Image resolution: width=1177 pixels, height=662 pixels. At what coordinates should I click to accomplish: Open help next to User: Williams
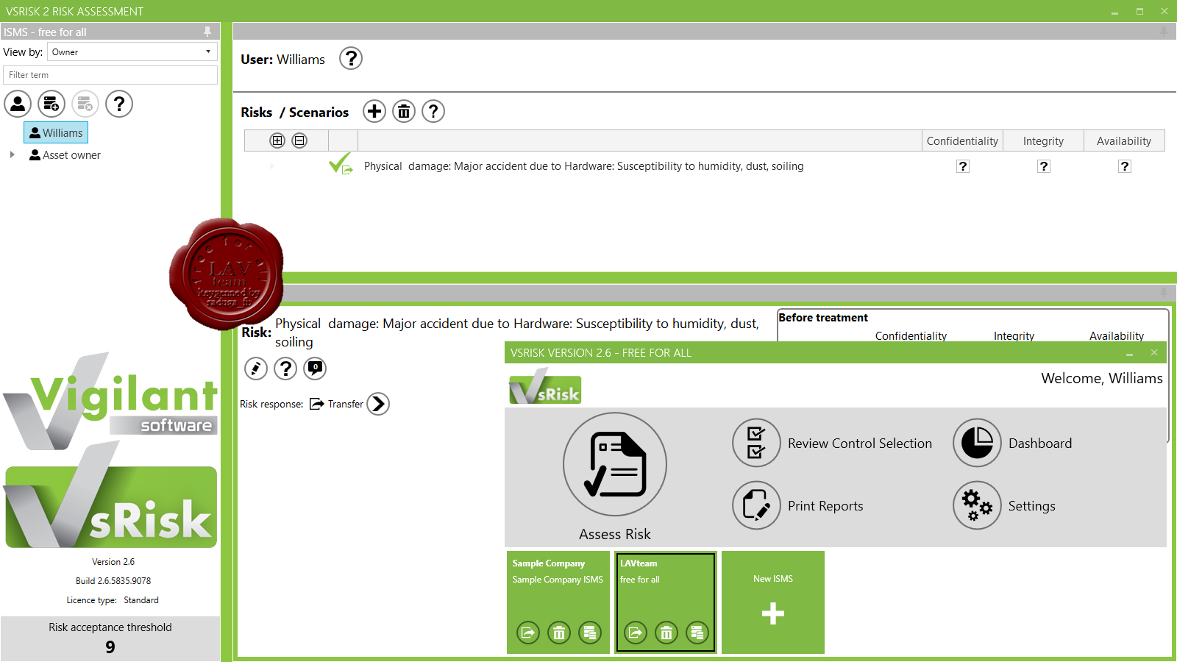coord(351,58)
